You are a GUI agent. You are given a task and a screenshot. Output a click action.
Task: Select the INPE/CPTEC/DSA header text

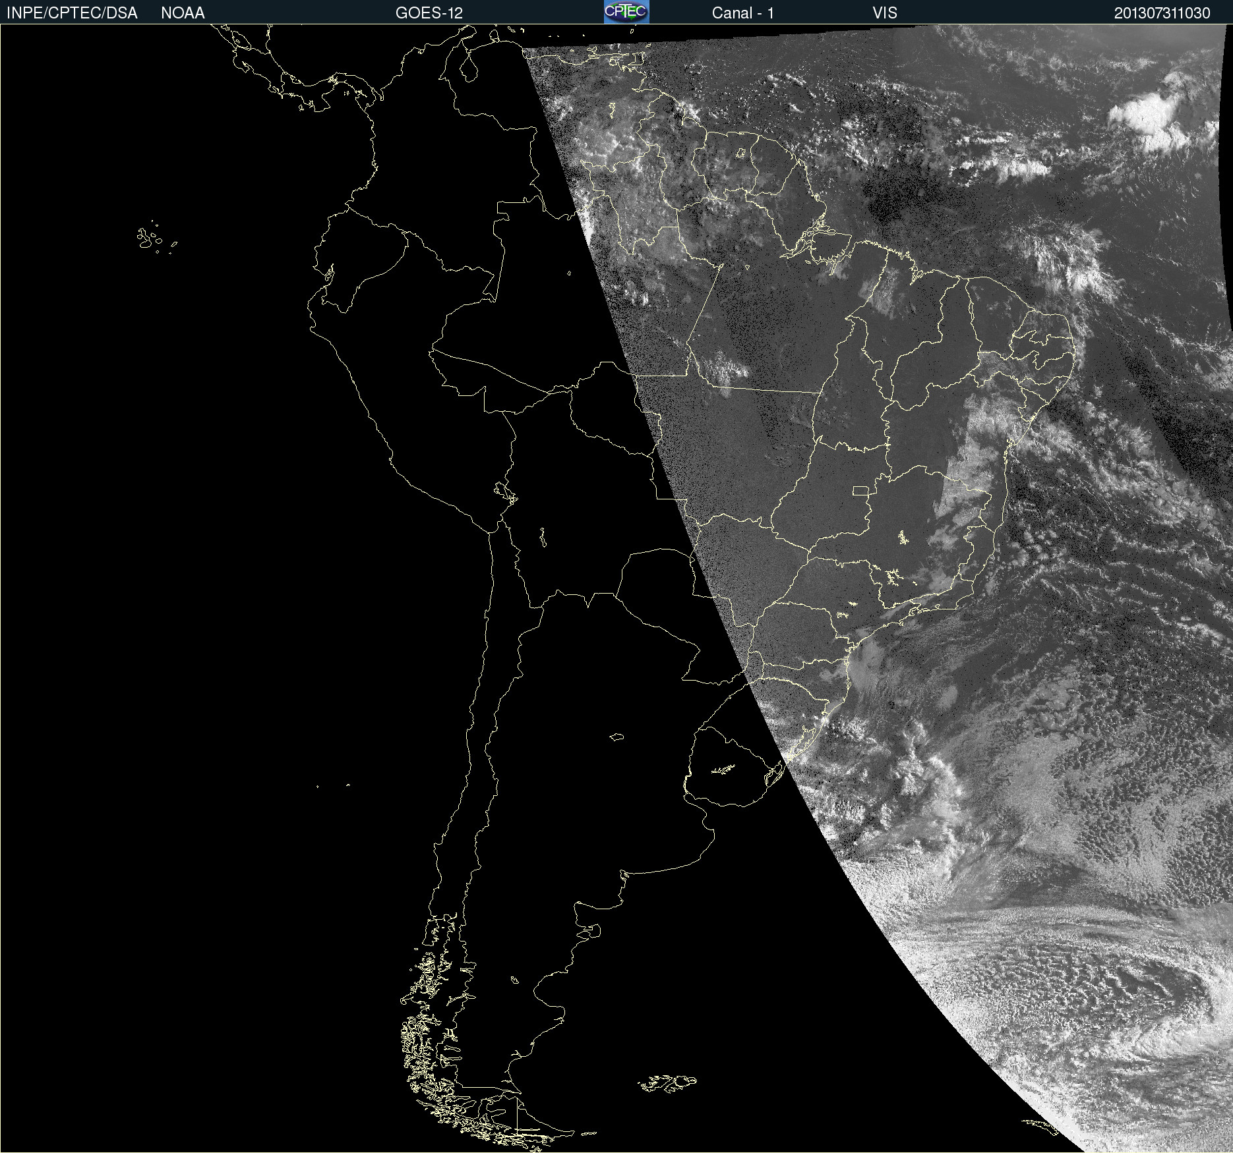click(x=72, y=13)
